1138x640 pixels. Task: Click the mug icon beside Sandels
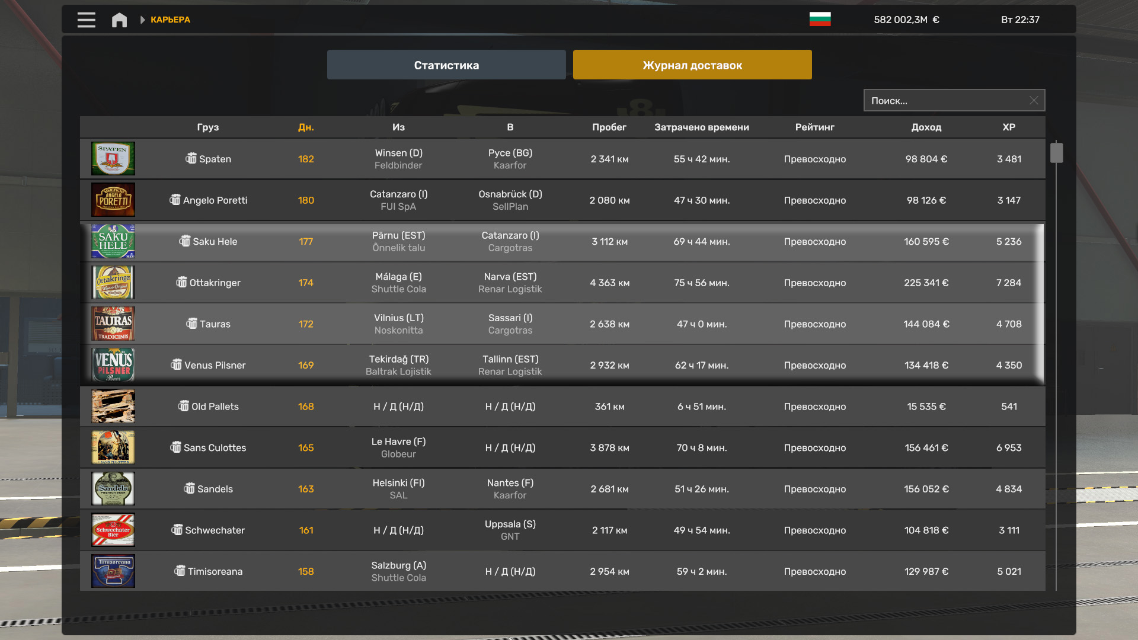tap(189, 488)
